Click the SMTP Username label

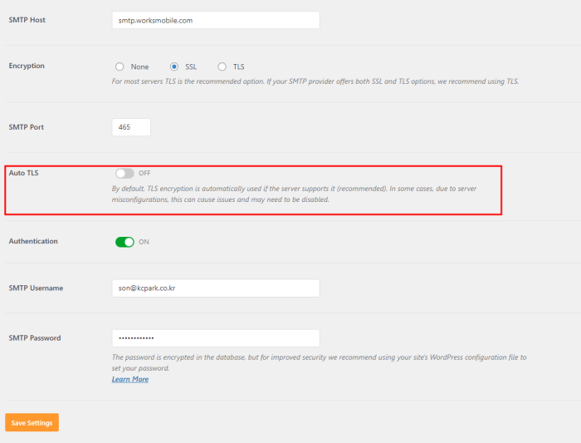point(36,288)
